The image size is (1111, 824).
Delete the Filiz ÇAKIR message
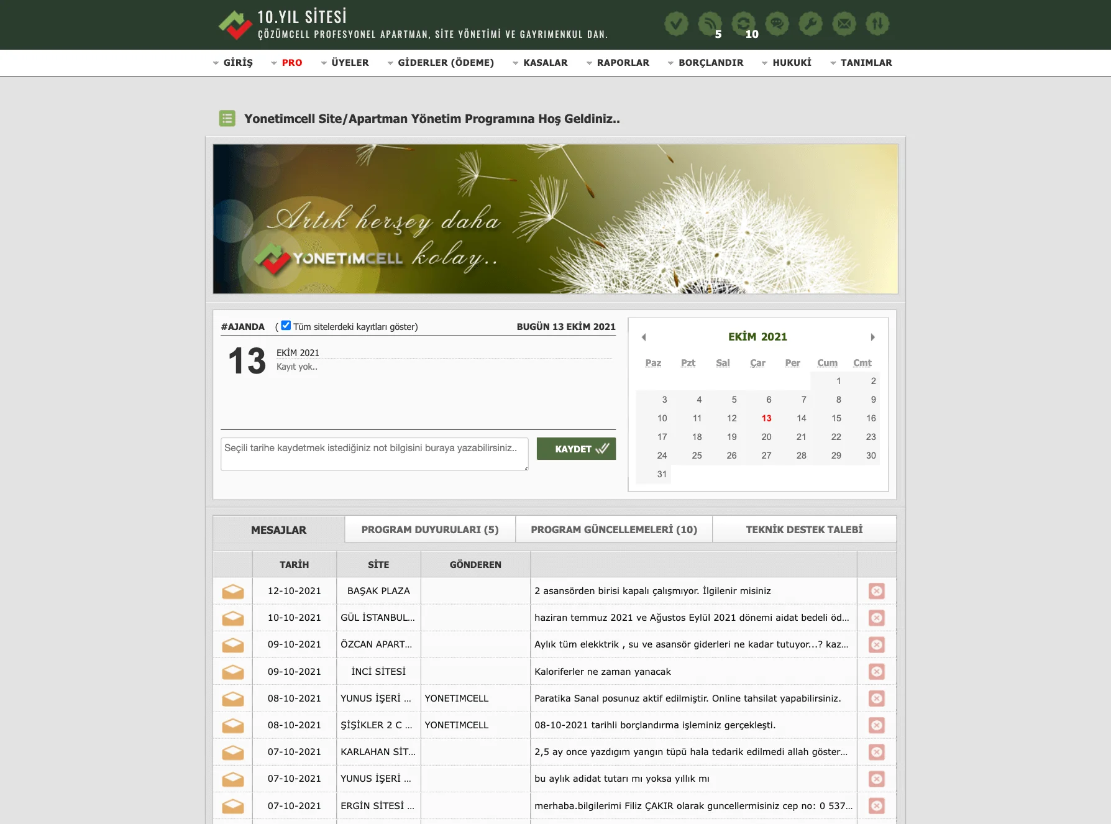877,806
